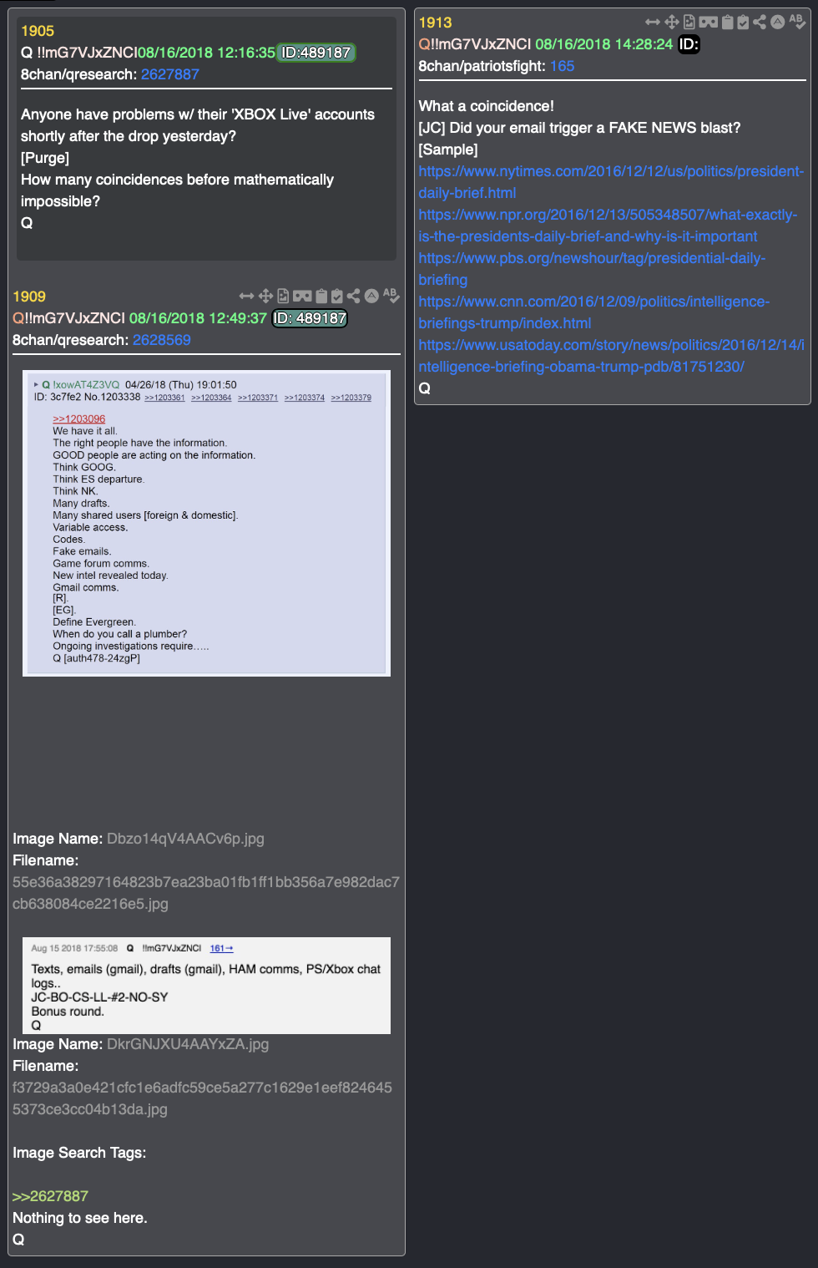Viewport: 818px width, 1268px height.
Task: Open qresearch post link 2627887
Action: tap(170, 74)
